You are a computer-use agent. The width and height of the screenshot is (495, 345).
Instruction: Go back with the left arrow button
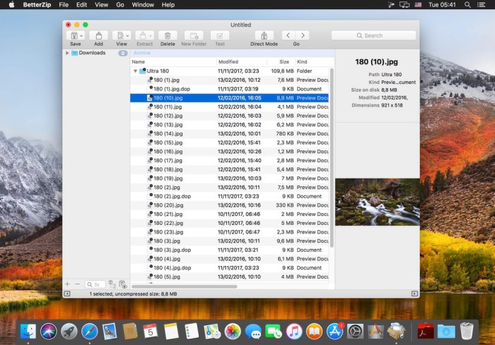289,35
